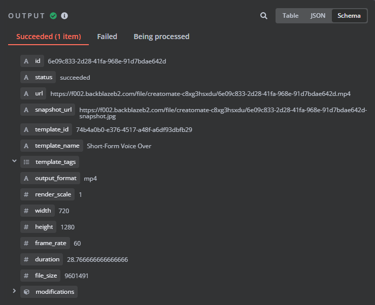375x305 pixels.
Task: Open the output info icon
Action: [x=64, y=16]
